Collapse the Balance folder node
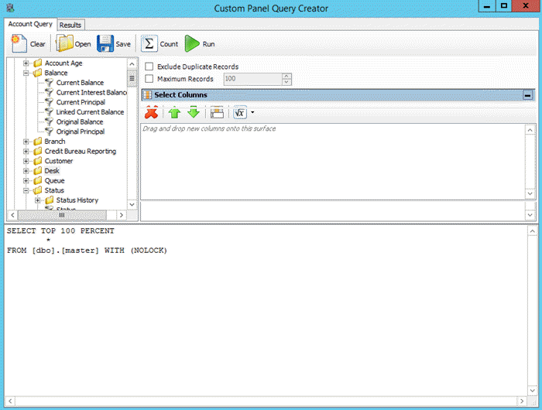This screenshot has height=410, width=542. click(x=27, y=73)
